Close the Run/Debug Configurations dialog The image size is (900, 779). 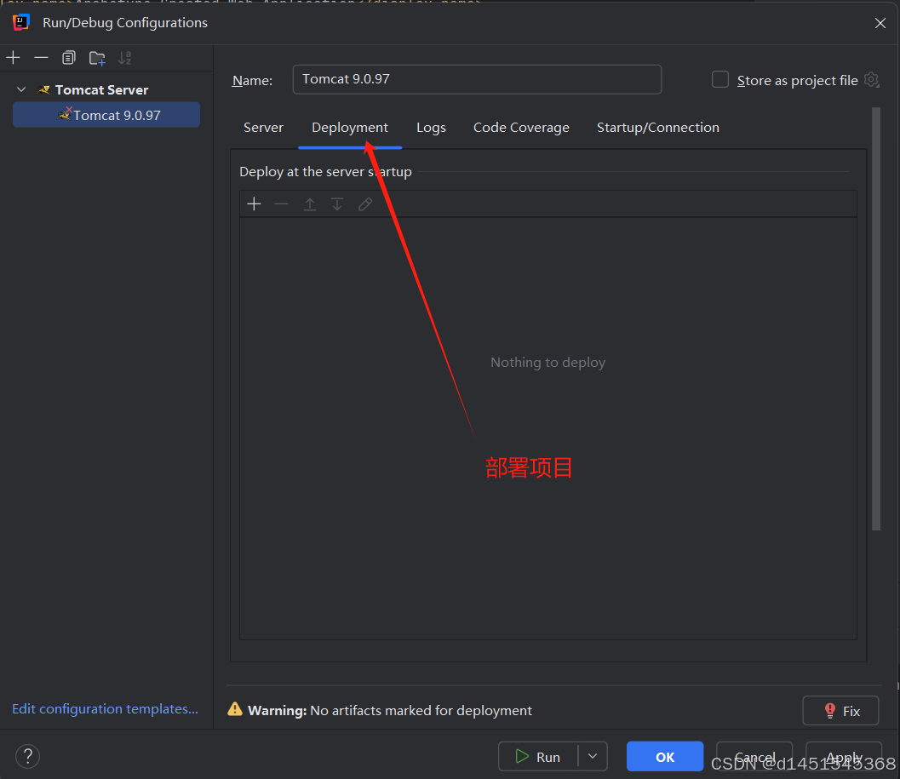[880, 22]
